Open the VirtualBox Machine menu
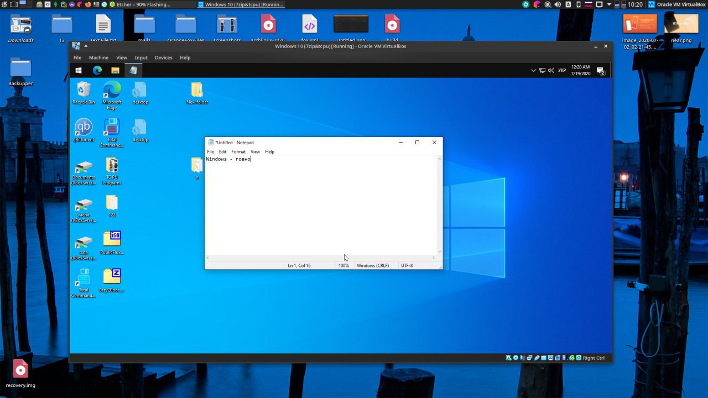Screen dimensions: 708x398 (98, 57)
